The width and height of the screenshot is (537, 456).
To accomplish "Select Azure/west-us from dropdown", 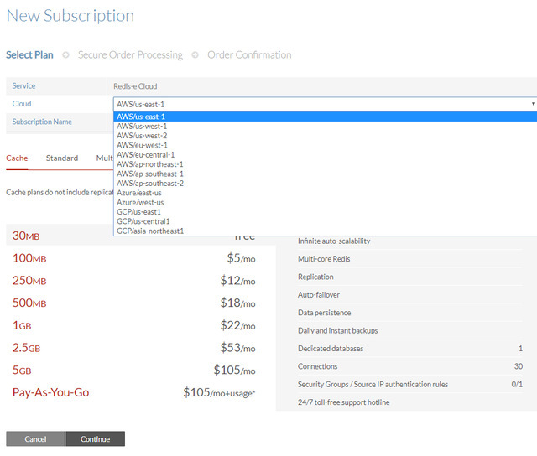I will (140, 202).
